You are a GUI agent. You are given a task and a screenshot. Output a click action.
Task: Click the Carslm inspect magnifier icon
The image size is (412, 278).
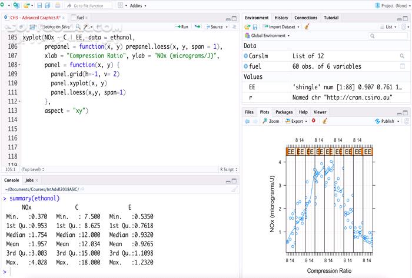(x=402, y=56)
